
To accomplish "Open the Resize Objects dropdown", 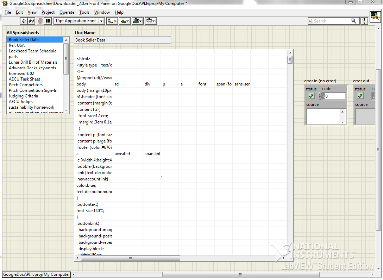I will point(137,21).
